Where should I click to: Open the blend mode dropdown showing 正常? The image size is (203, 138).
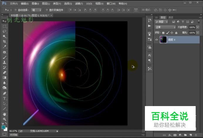[x=165, y=27]
